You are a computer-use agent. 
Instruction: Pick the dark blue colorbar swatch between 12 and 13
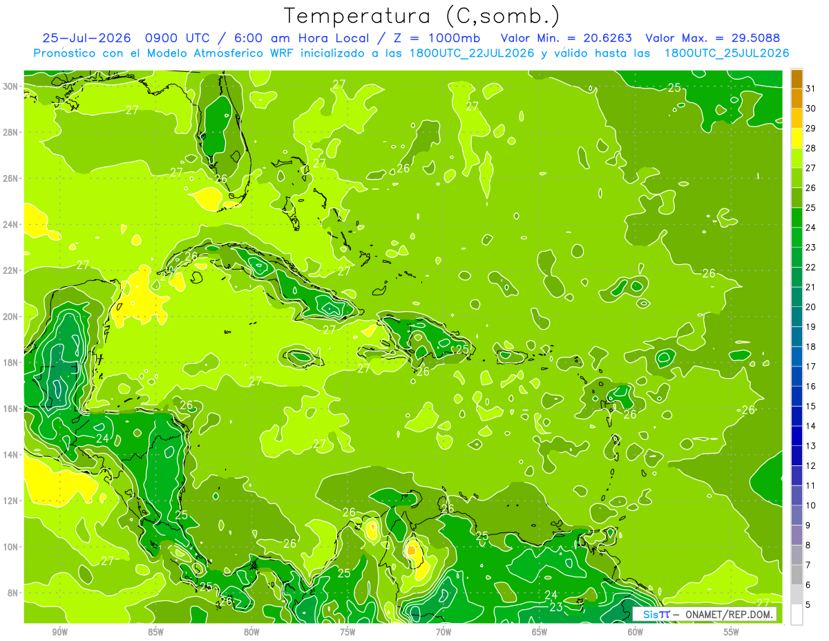(797, 456)
